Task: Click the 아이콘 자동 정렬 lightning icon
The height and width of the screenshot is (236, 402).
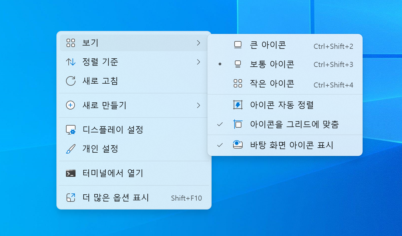Action: coord(238,105)
